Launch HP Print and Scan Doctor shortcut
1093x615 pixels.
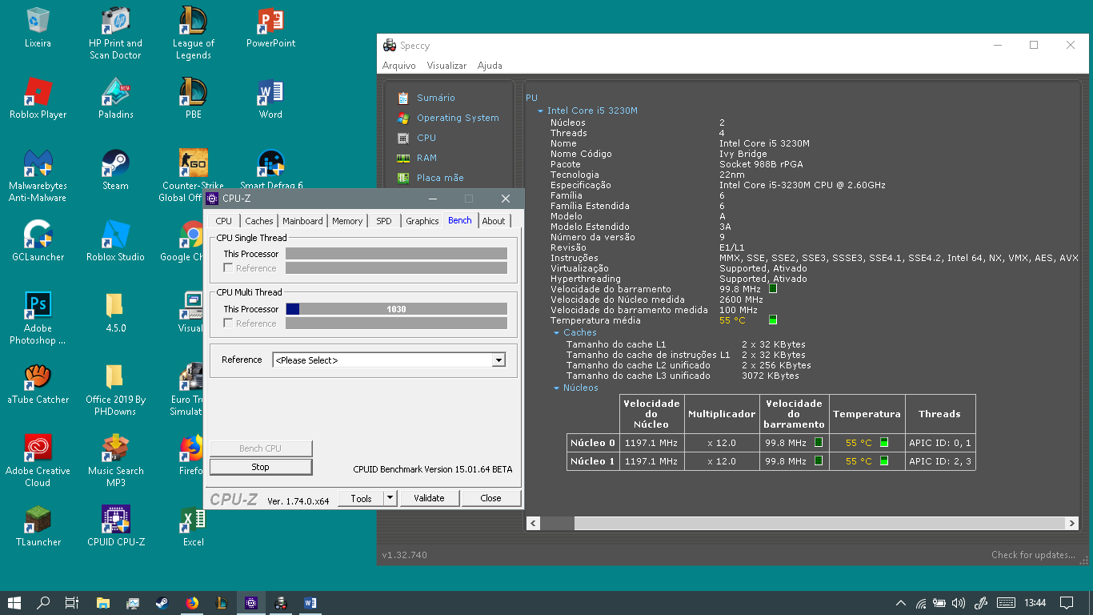click(x=115, y=34)
